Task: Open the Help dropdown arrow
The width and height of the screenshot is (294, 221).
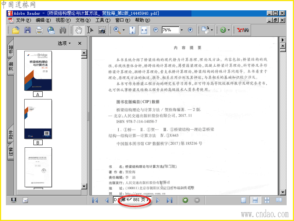Action: click(229, 30)
